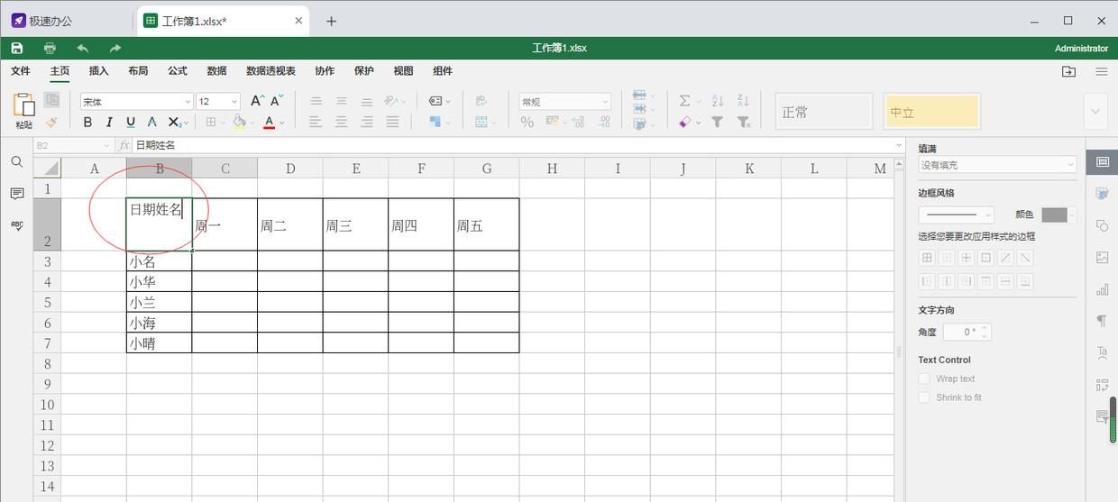Apply the 中立 cell style
Screen dimensions: 1118x502
pos(931,112)
